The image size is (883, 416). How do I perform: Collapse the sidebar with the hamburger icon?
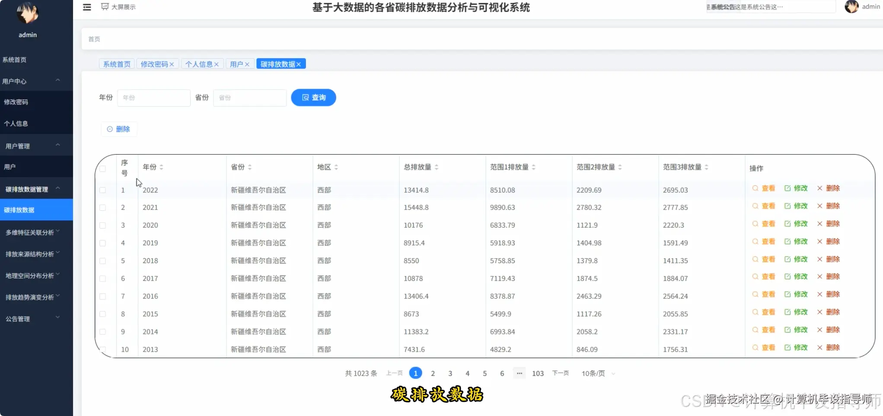pyautogui.click(x=86, y=7)
